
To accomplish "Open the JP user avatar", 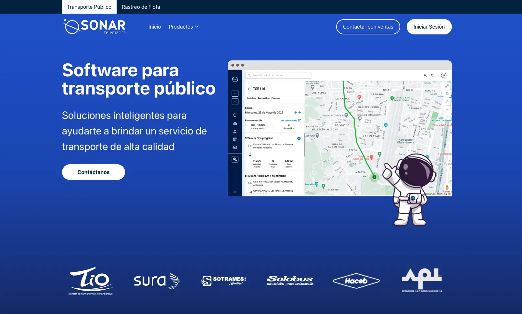I will [444, 75].
